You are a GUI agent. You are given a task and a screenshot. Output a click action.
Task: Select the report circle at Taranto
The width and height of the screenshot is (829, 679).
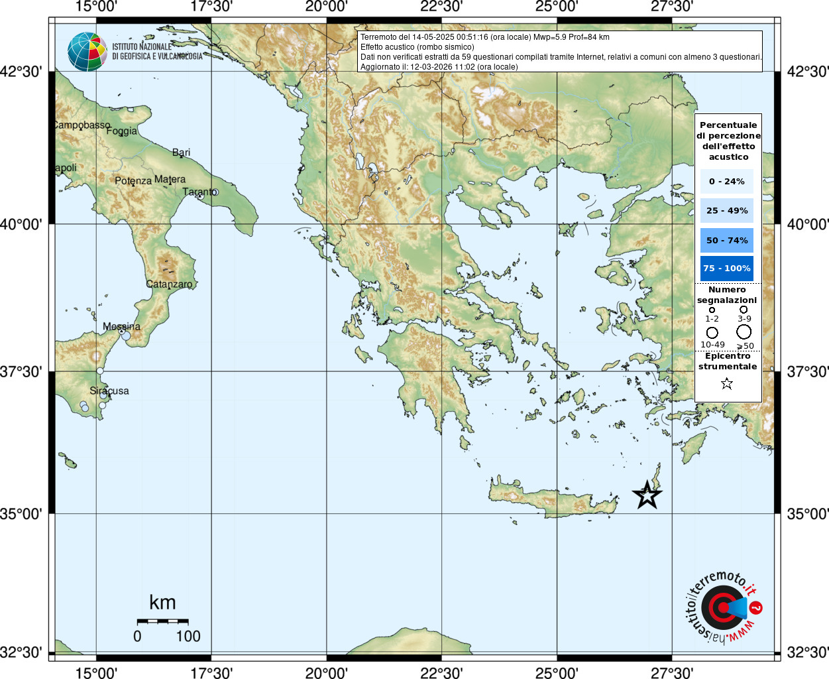(215, 192)
